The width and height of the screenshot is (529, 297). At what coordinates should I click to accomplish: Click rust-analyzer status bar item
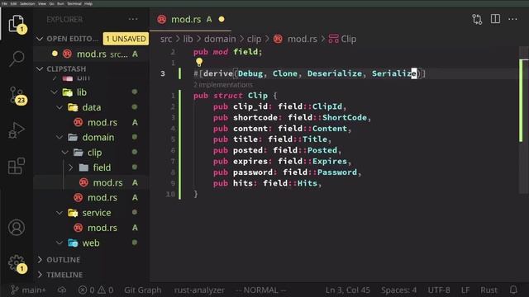(x=199, y=290)
